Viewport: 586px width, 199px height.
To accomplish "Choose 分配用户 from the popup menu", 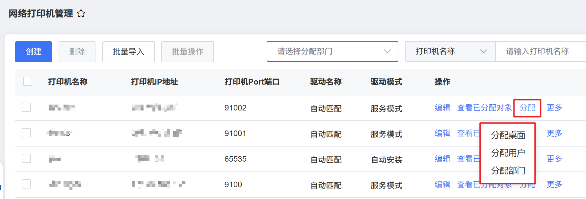I will click(x=508, y=153).
